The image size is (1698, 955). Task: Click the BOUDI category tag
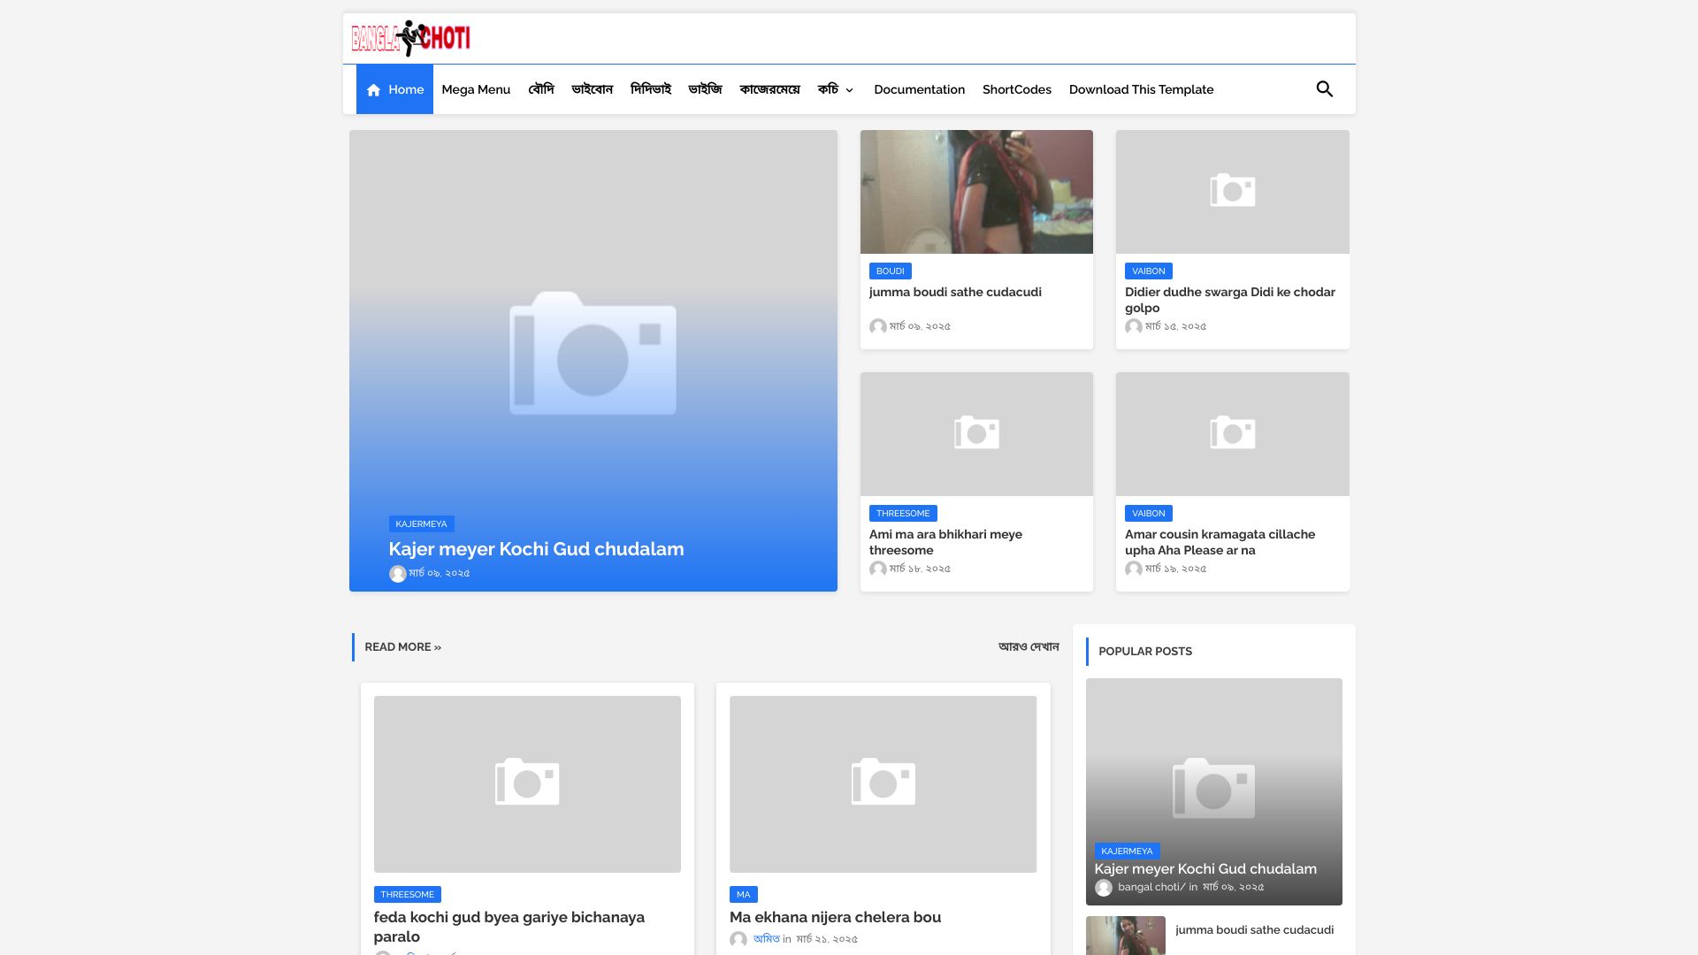pos(890,271)
